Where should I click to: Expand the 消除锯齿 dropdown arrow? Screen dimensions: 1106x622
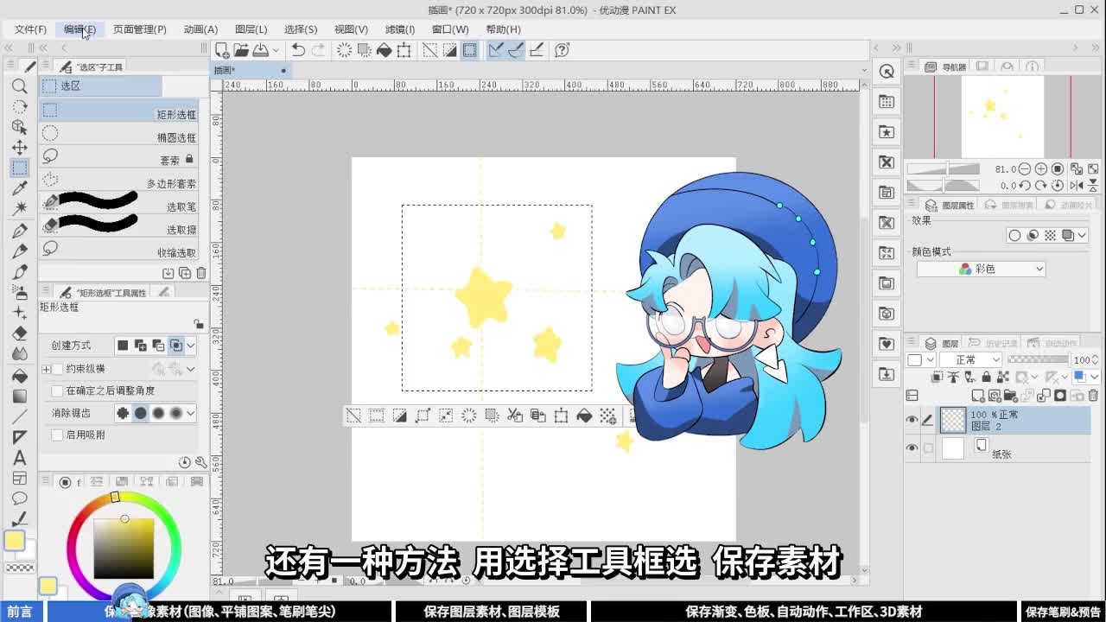[x=191, y=414]
